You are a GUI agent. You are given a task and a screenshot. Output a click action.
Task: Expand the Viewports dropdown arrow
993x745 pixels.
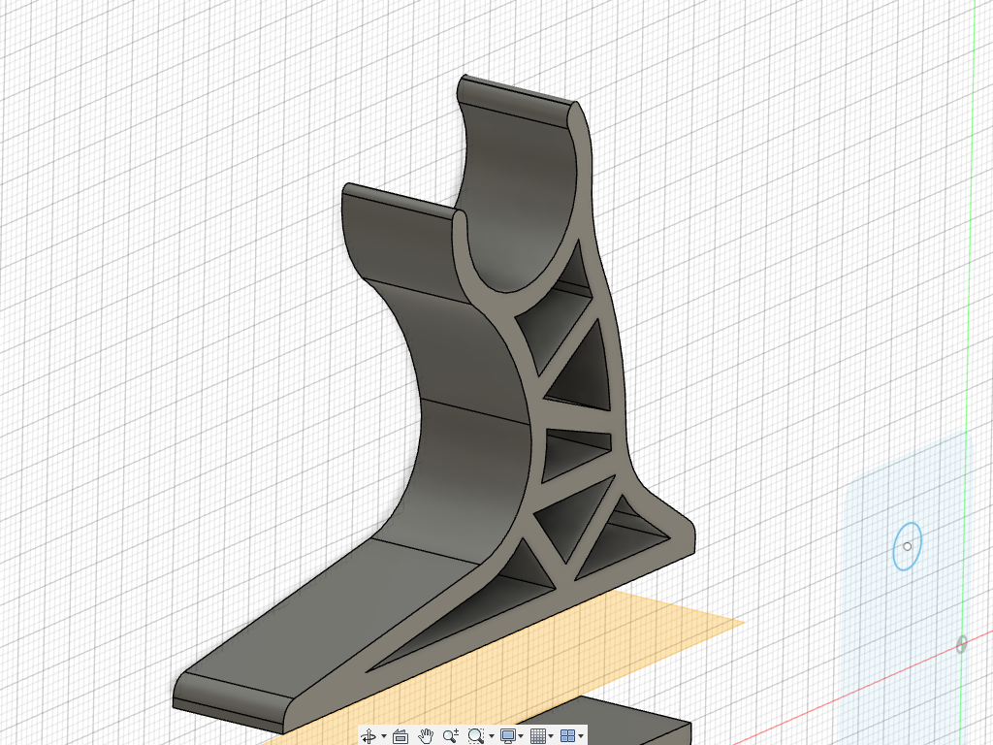[582, 736]
